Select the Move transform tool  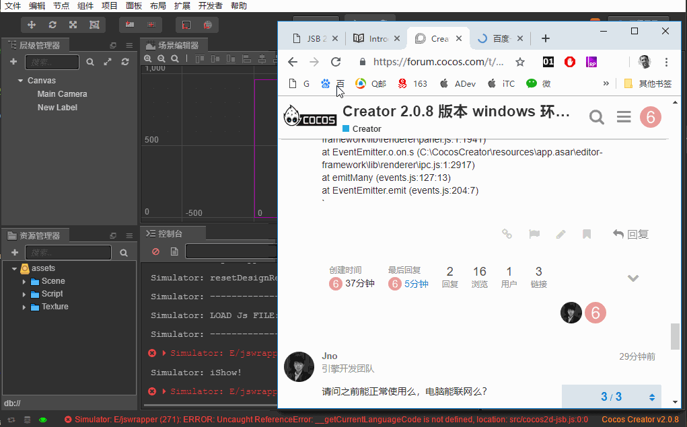[32, 25]
